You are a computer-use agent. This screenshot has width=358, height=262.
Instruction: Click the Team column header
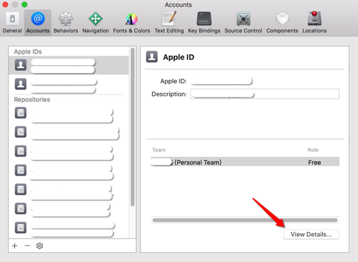[x=159, y=150]
